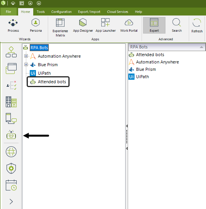Open Organization buildings icon in sidebar
206x209 pixels.
pyautogui.click(x=11, y=102)
